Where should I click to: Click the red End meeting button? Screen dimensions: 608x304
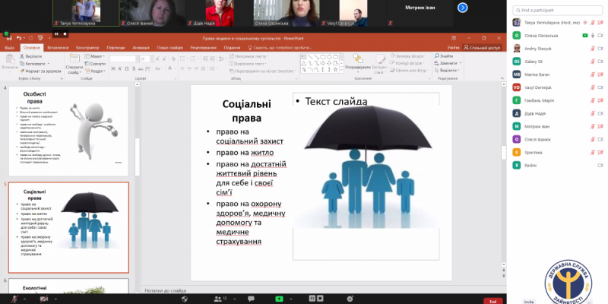(492, 299)
